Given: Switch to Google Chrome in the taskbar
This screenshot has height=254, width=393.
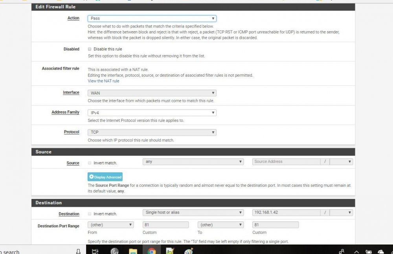Looking at the screenshot, I should click(x=151, y=251).
